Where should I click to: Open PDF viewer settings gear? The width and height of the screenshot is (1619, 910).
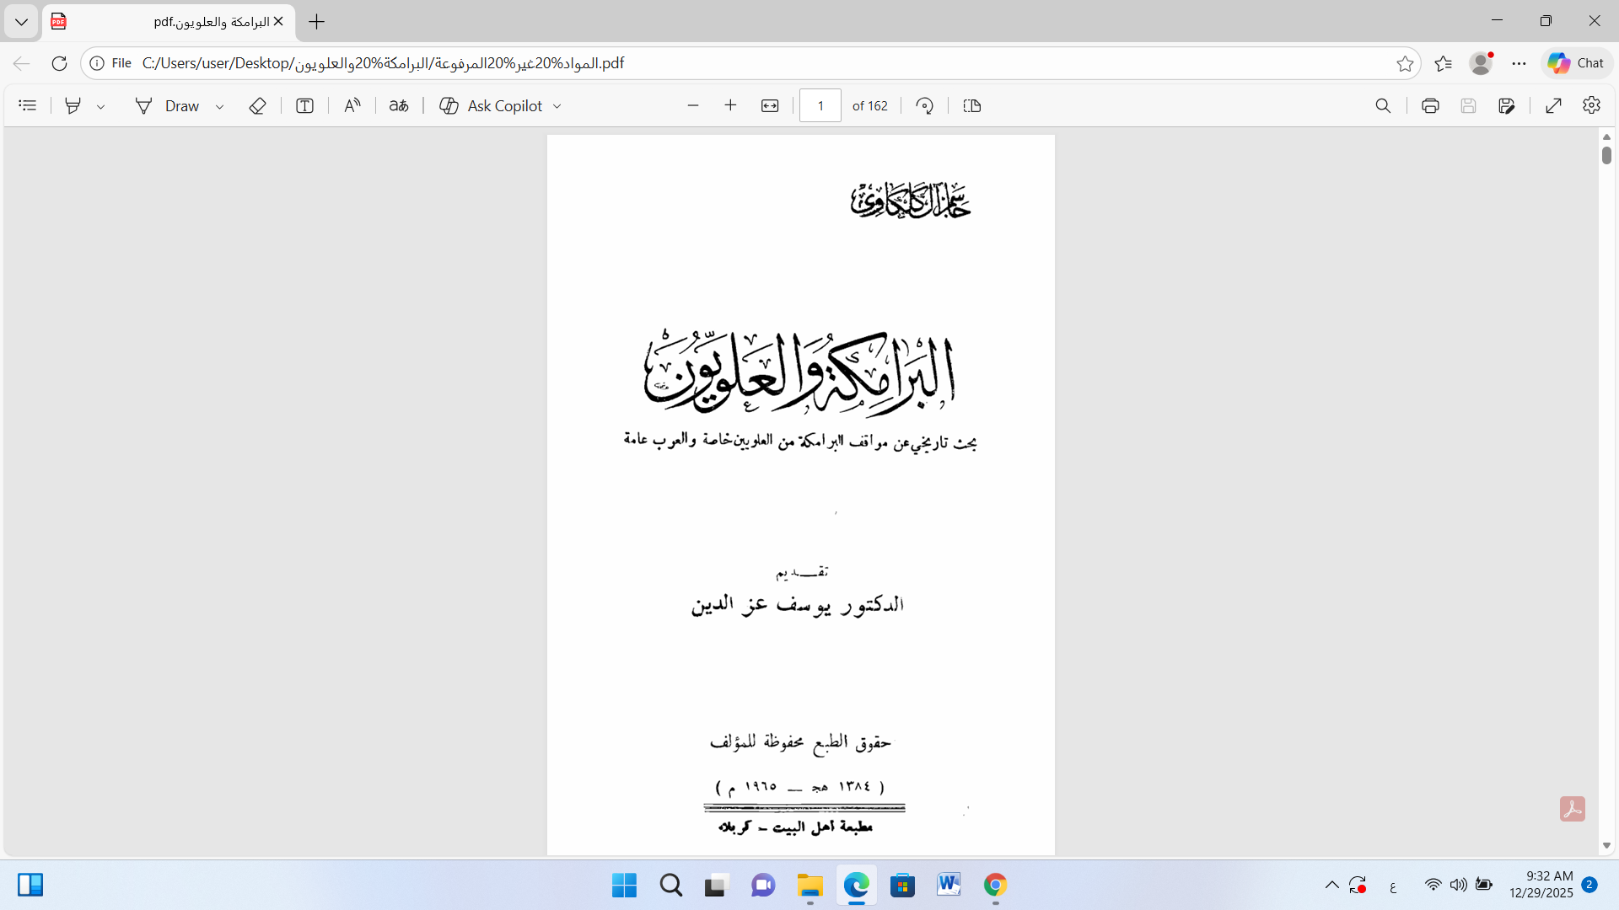pyautogui.click(x=1592, y=105)
